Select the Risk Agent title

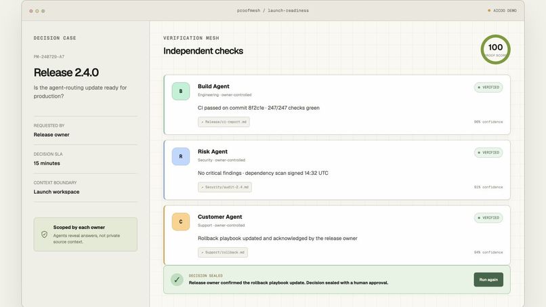(213, 151)
